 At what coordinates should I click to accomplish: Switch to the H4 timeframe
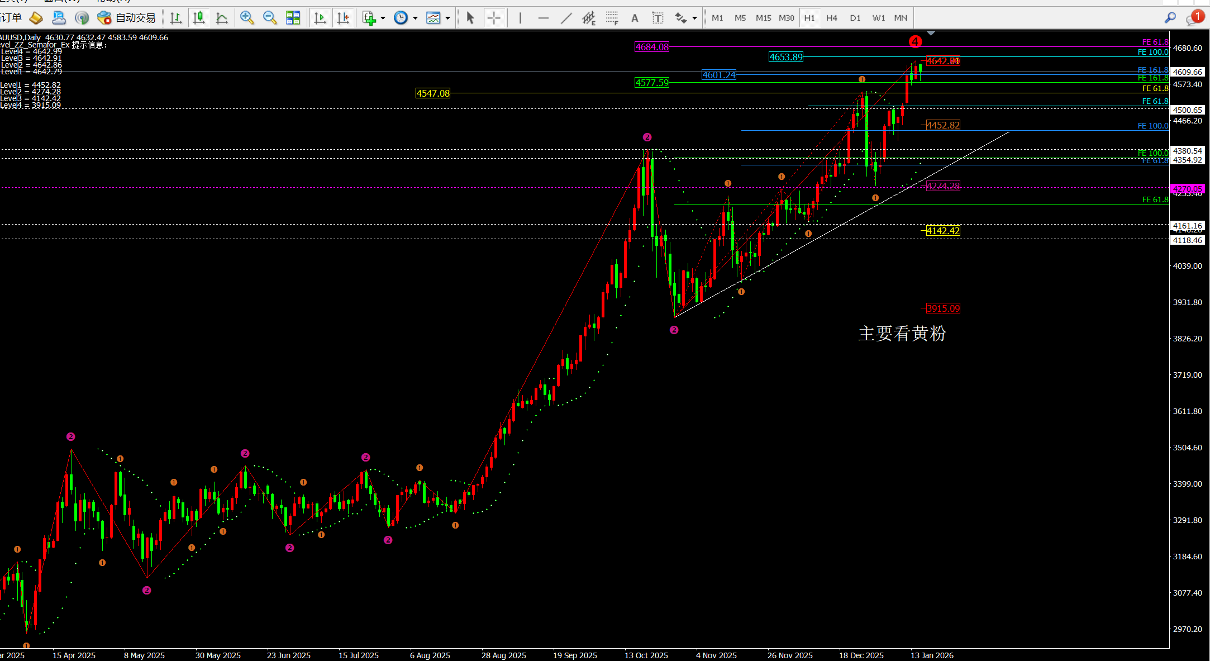[832, 18]
